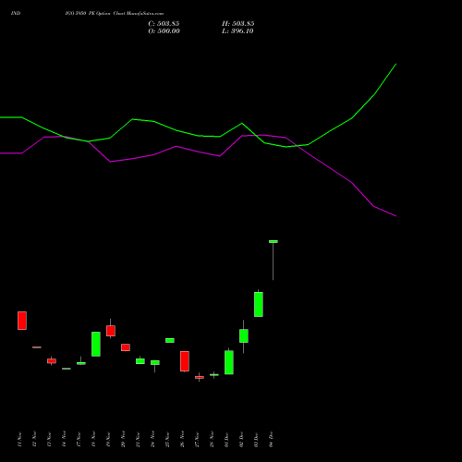This screenshot has height=462, width=462.
Task: Click the green candlestick for 18 Nov
Action: pyautogui.click(x=96, y=344)
